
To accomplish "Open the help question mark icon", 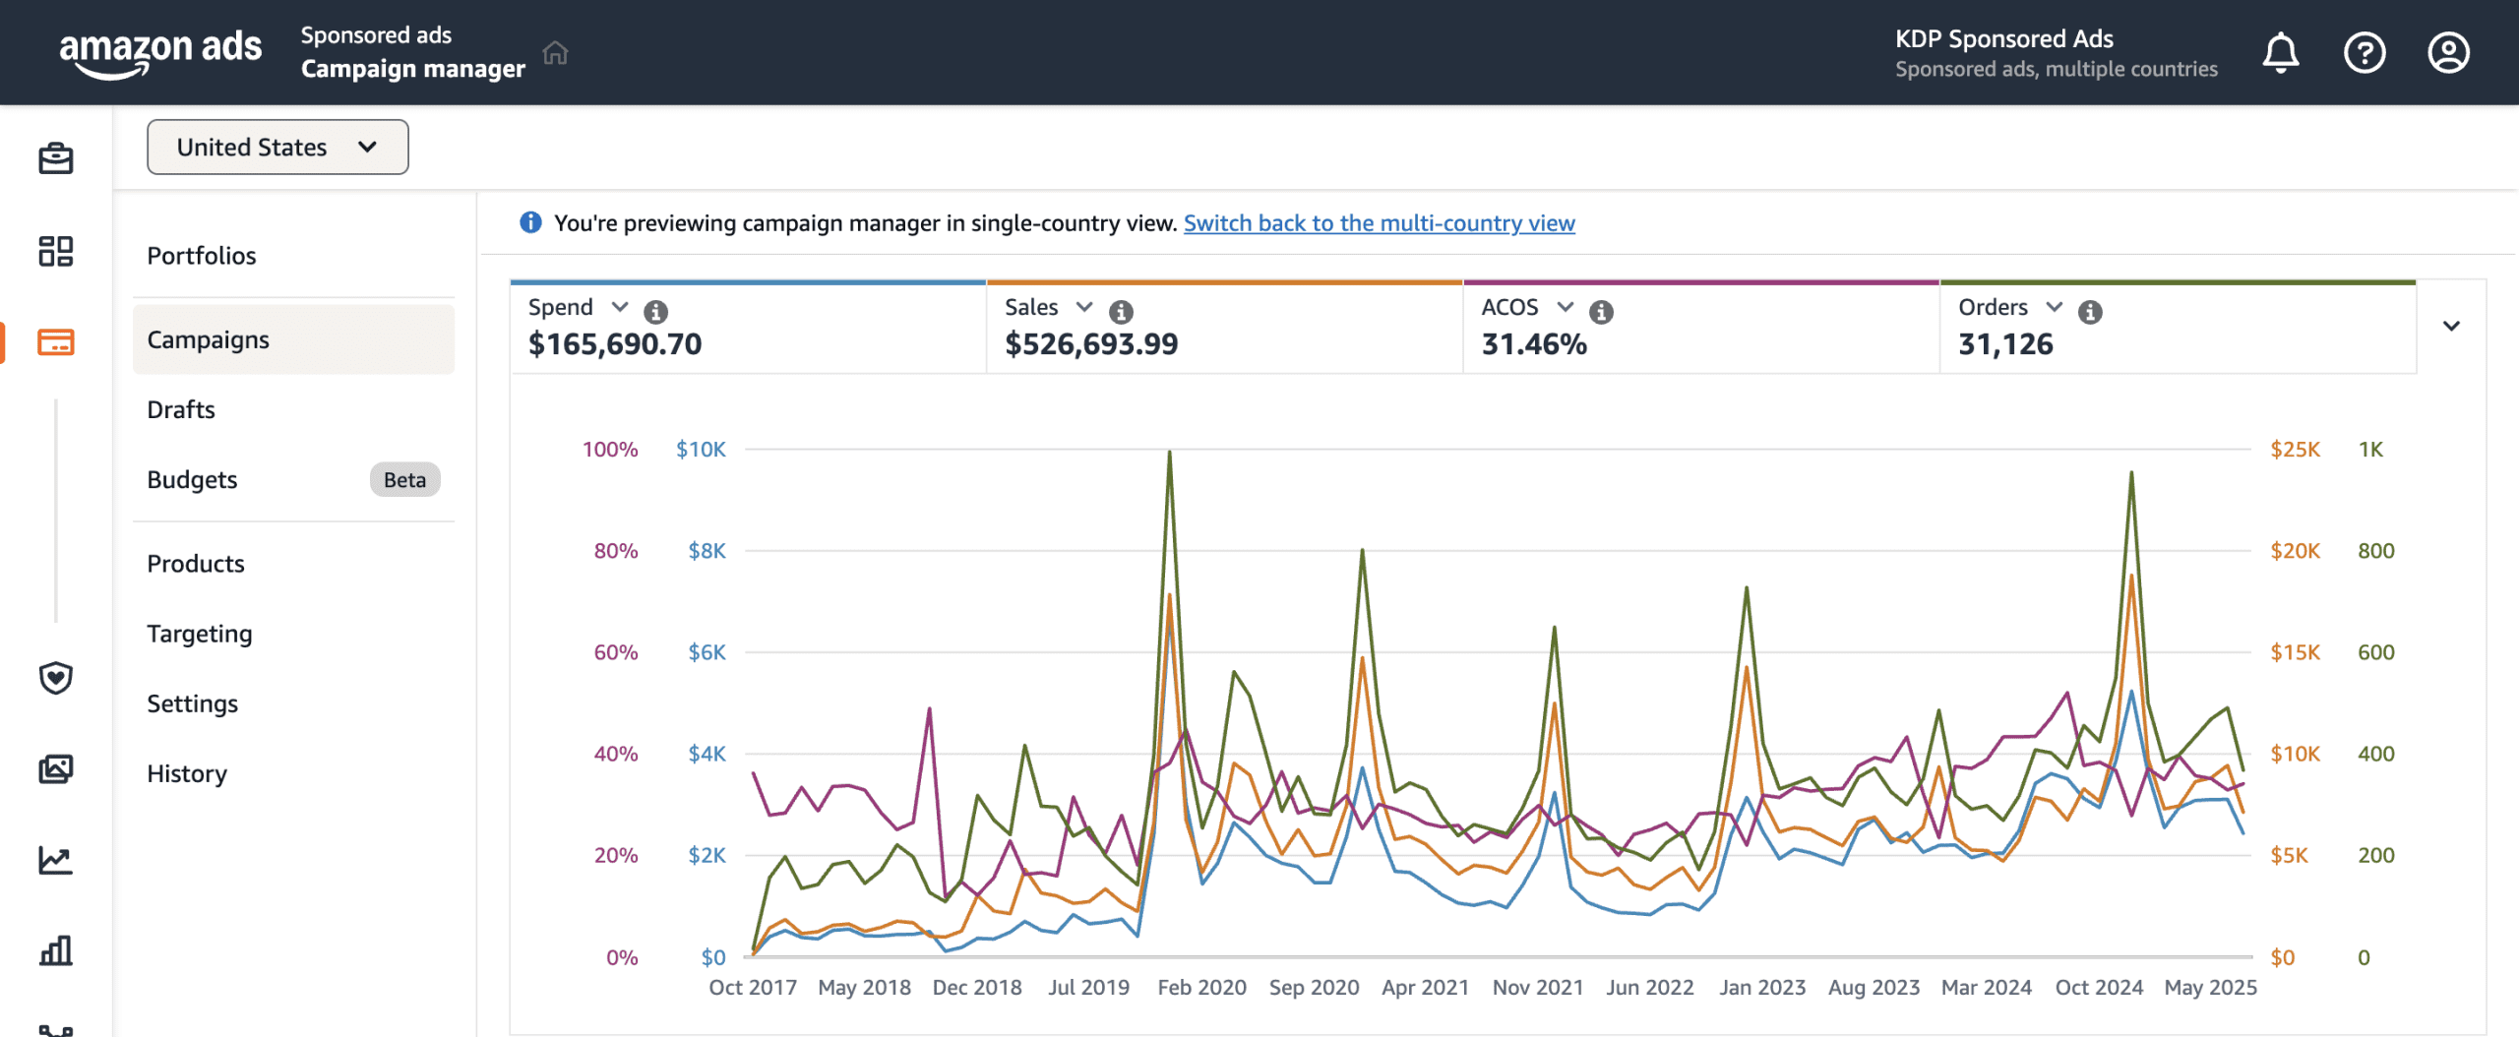I will point(2364,53).
